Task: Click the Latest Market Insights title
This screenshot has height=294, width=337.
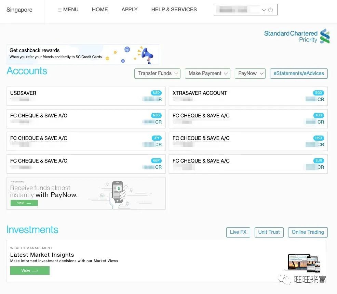Action: [42, 255]
